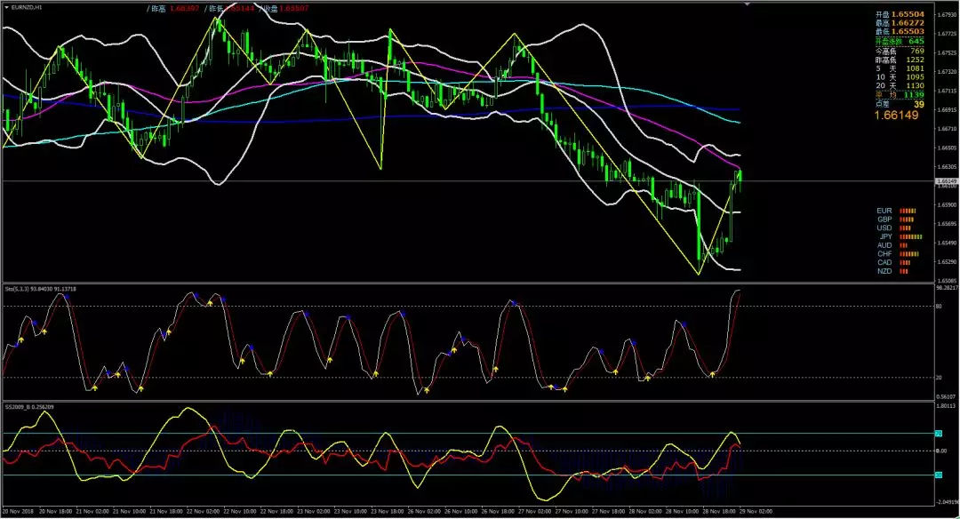Select the highlighted current price tag on axis
Screen dimensions: 960x519
pos(947,181)
